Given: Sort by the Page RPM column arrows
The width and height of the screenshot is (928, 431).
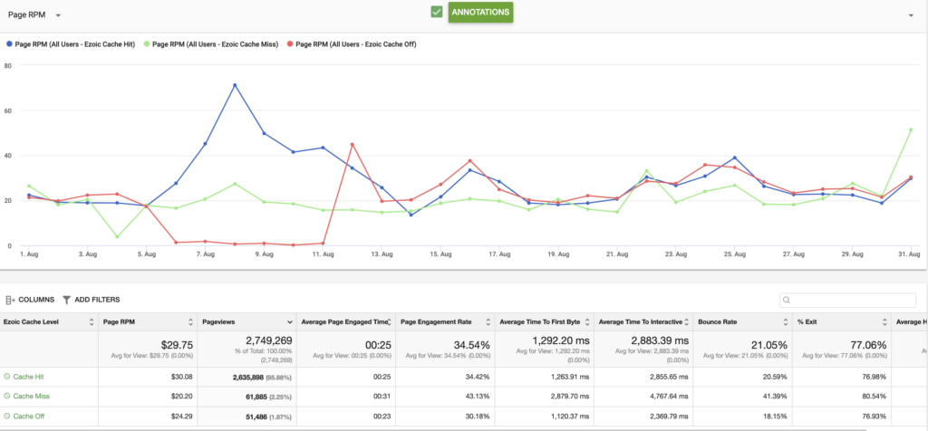Looking at the screenshot, I should (190, 322).
